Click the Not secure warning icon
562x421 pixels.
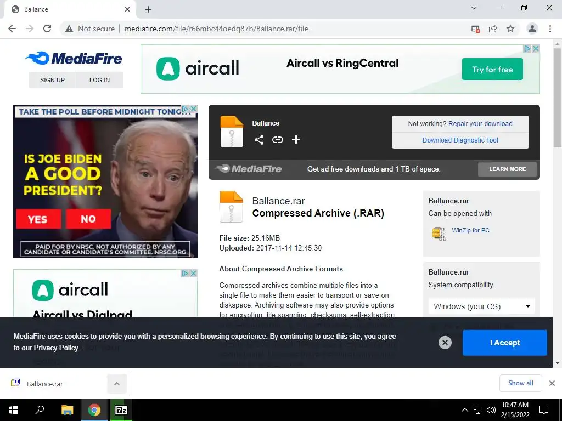(69, 29)
